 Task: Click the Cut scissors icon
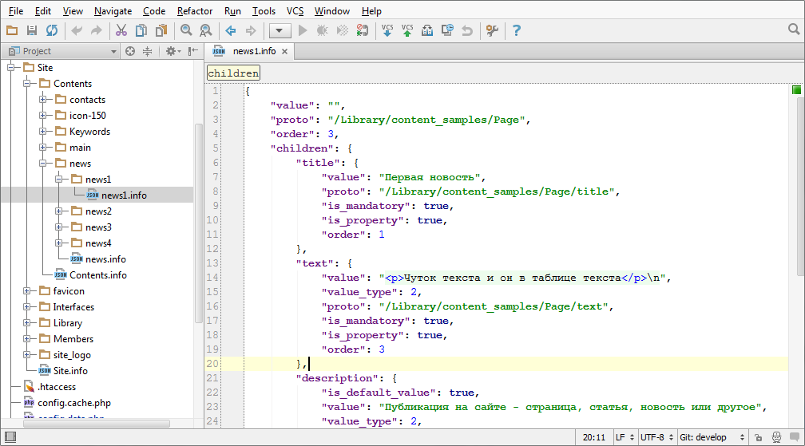pyautogui.click(x=121, y=30)
